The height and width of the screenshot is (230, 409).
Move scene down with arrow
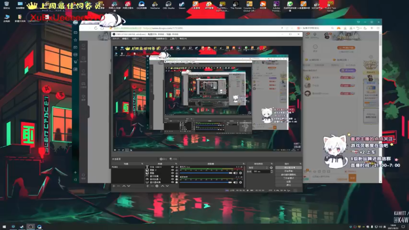click(x=129, y=186)
